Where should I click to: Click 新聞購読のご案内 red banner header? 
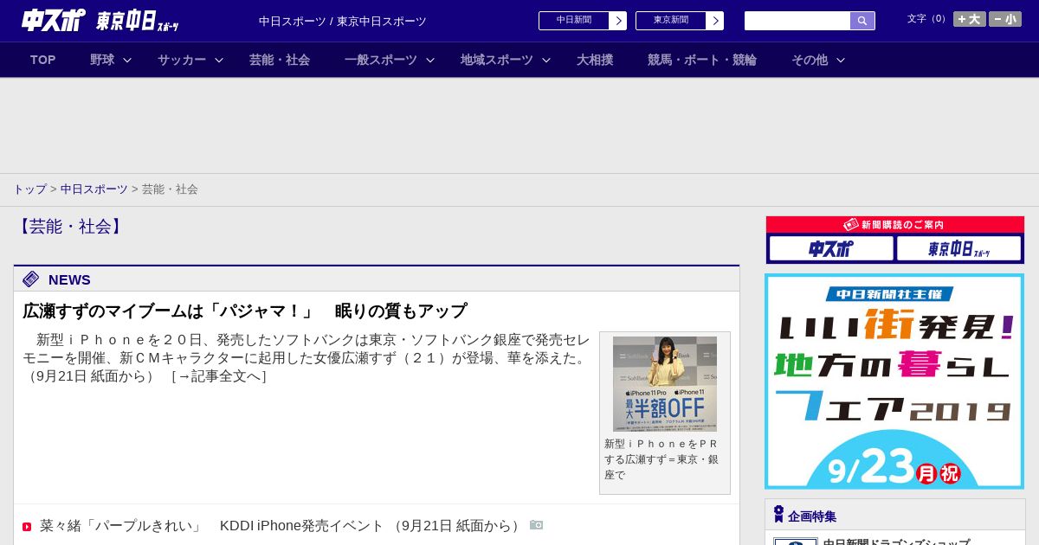(x=895, y=224)
